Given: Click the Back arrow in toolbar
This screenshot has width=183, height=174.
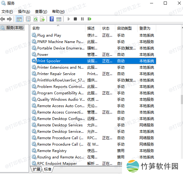Looking at the screenshot, I should pos(3,19).
